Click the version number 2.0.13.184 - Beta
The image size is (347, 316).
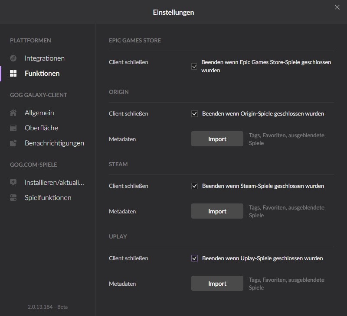48,307
